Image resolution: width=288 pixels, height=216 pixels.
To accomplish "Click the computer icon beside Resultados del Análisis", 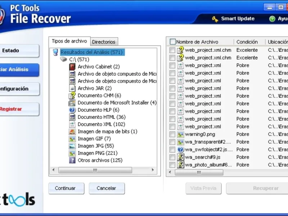I will (x=55, y=52).
